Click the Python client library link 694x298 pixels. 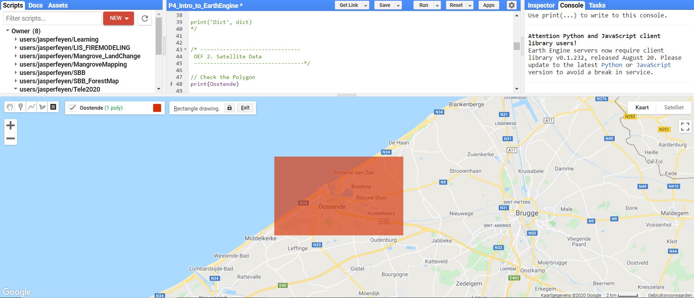[x=611, y=65]
